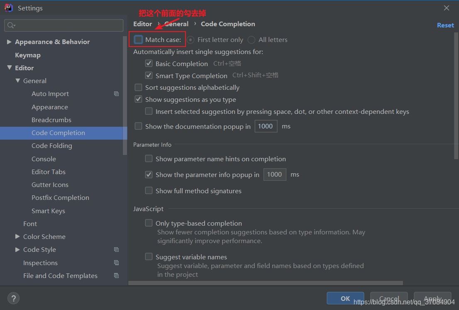Expand Code Style tree node arrow
The height and width of the screenshot is (310, 459).
(x=17, y=249)
